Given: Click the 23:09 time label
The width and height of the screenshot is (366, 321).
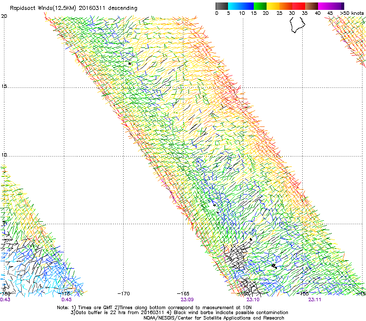Looking at the screenshot, I should 187,300.
